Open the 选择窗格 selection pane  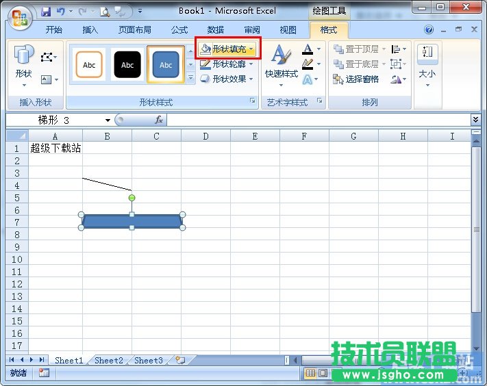(356, 79)
